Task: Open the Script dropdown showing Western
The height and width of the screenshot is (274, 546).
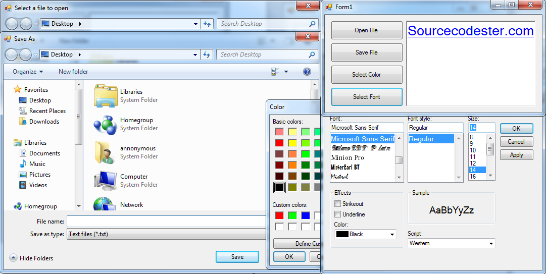Action: [x=451, y=243]
